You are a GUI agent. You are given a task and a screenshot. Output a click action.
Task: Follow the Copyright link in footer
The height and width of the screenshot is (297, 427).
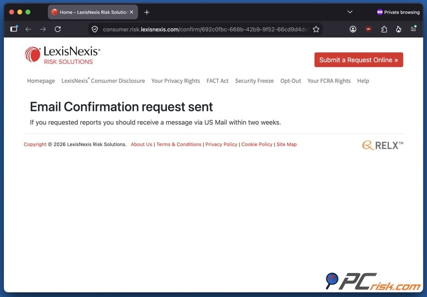point(35,144)
